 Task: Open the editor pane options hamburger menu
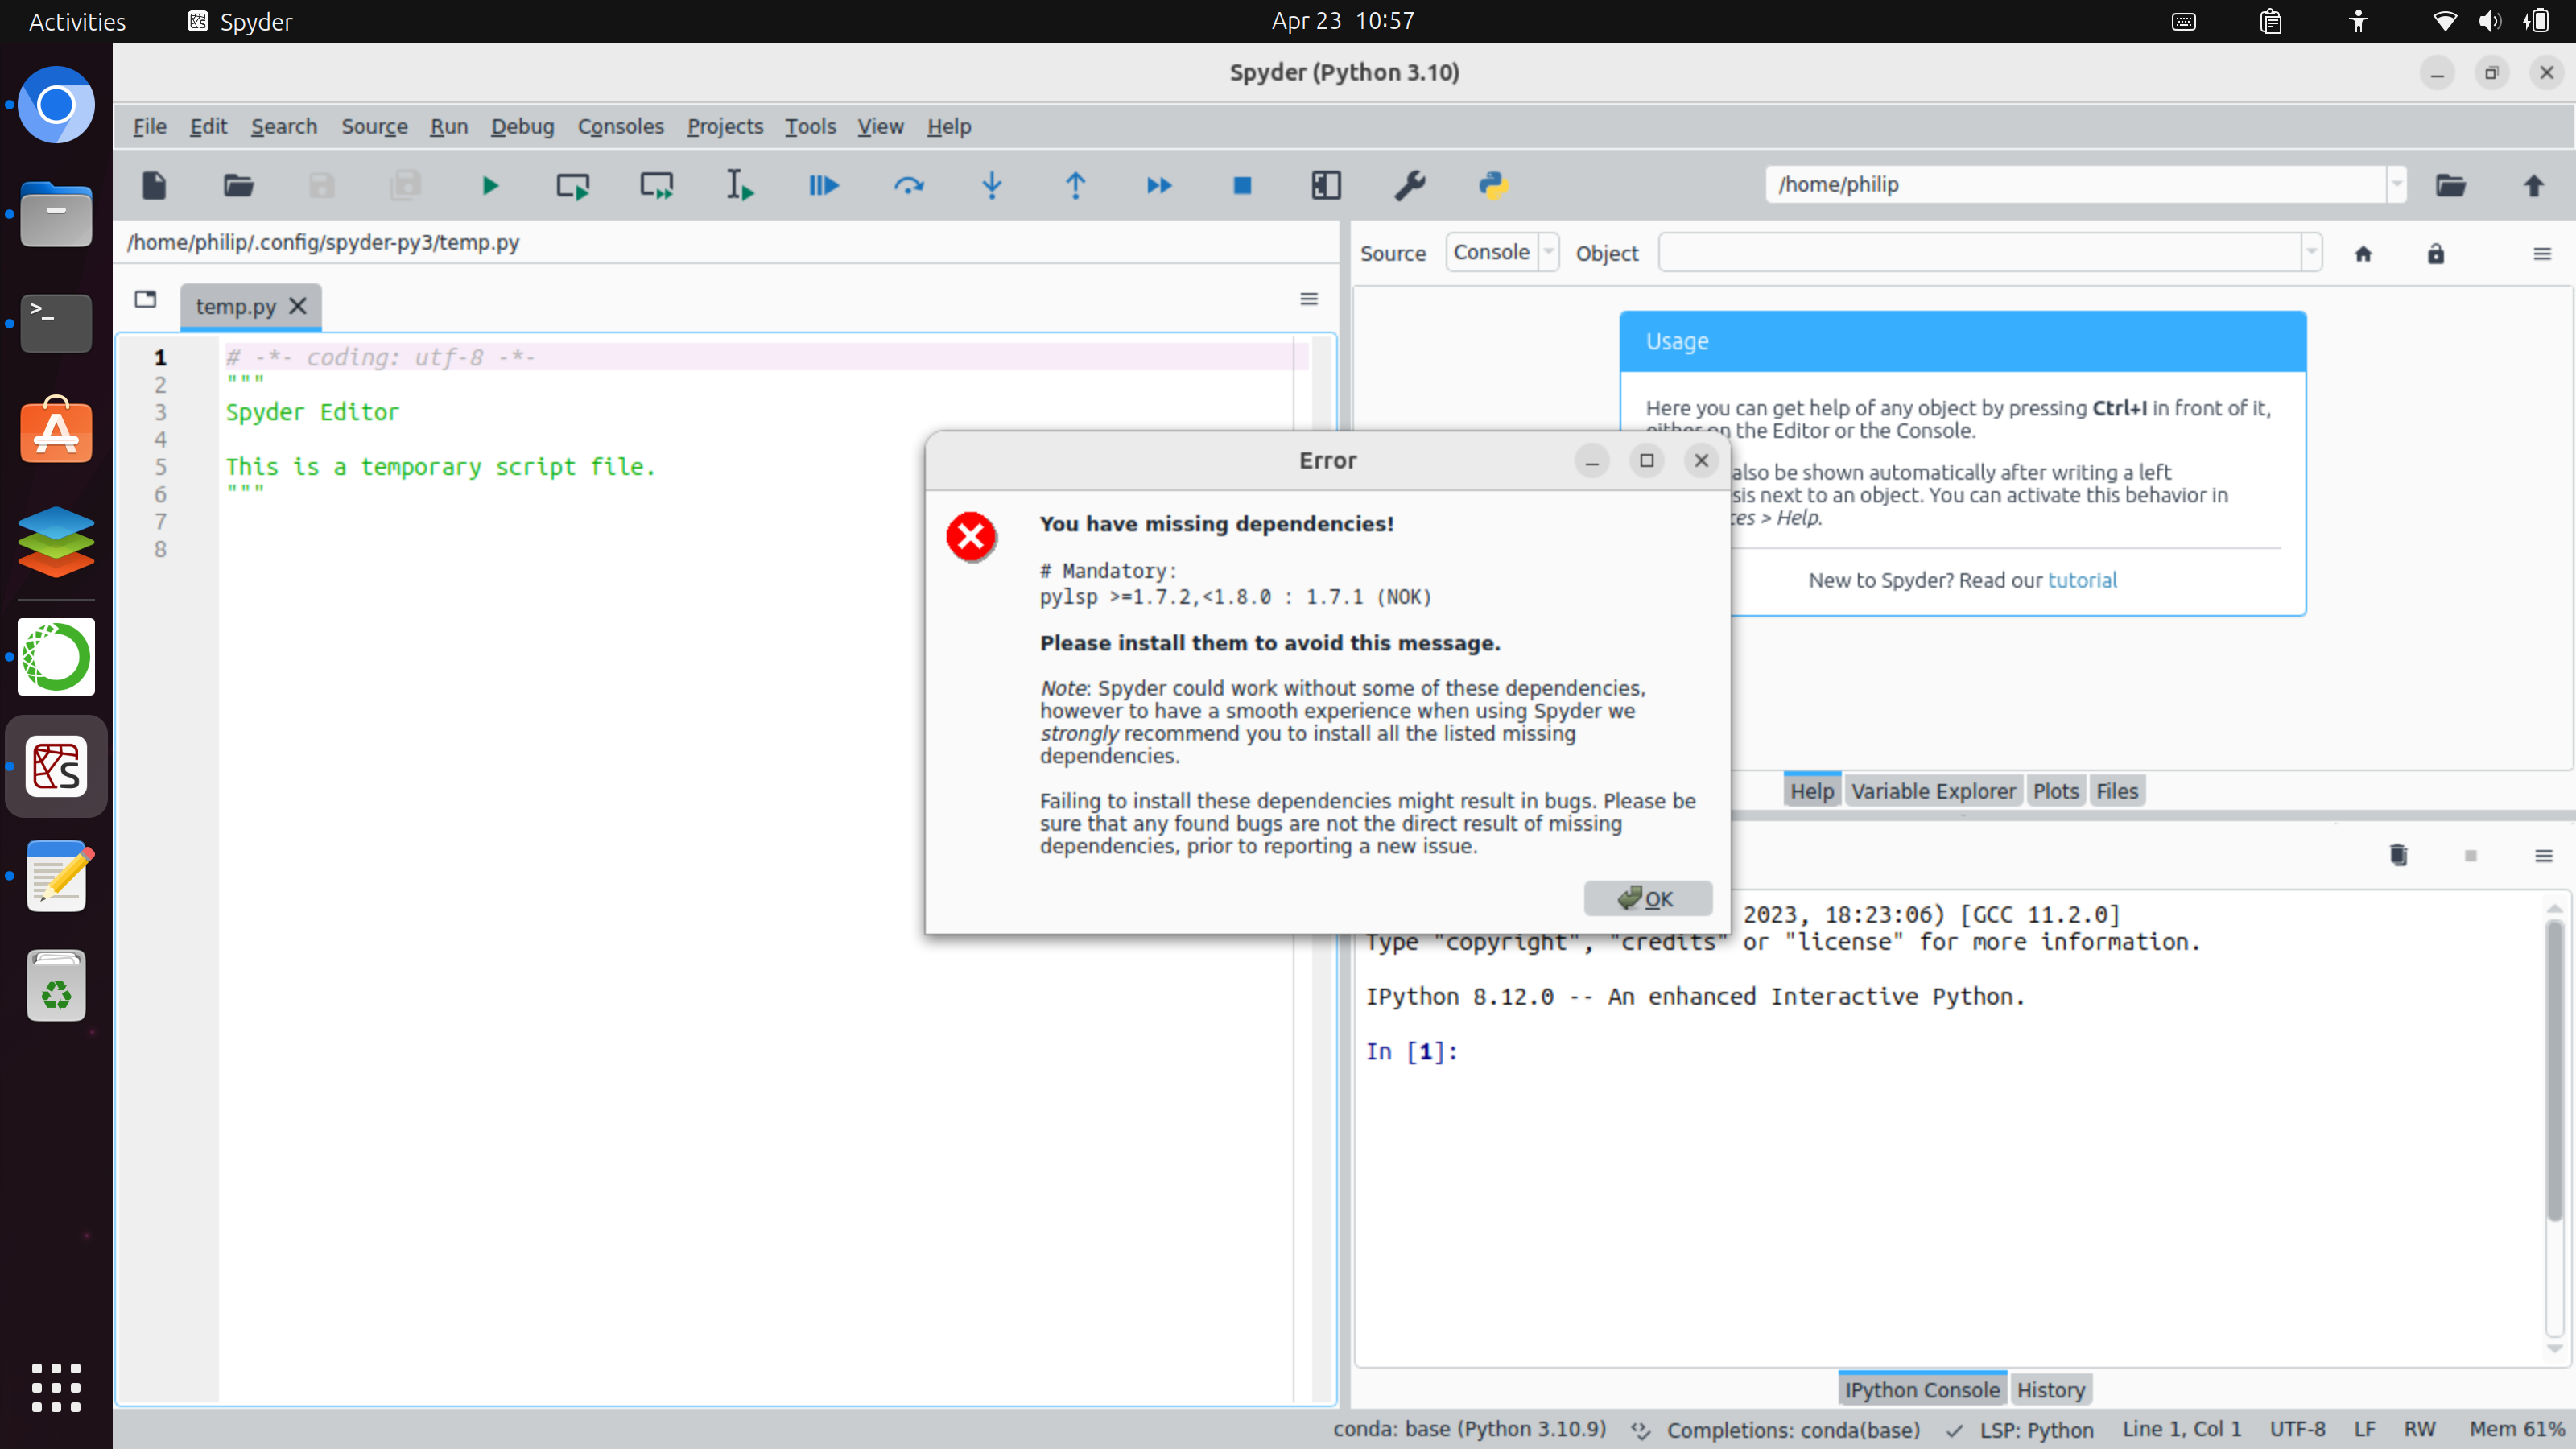pyautogui.click(x=1308, y=298)
